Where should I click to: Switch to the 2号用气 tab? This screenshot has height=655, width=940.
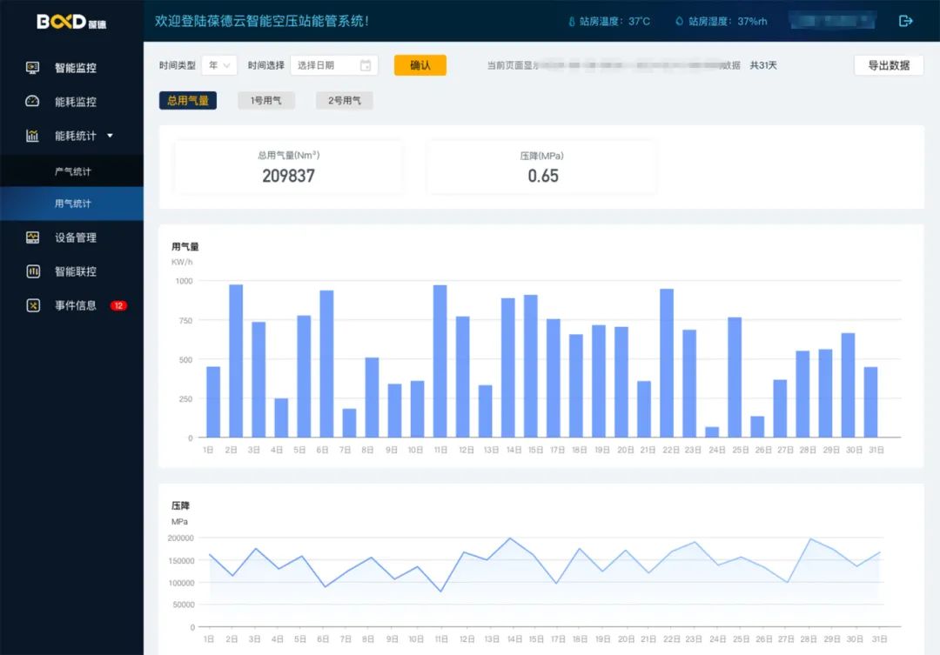(x=345, y=101)
